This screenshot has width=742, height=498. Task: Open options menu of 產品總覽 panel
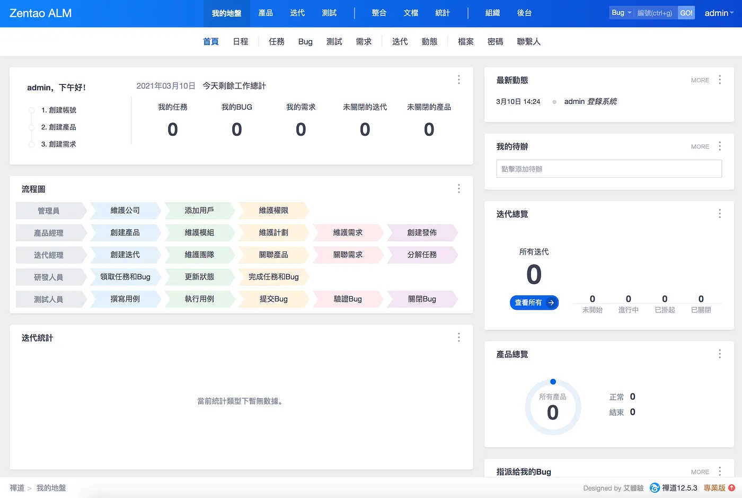720,354
